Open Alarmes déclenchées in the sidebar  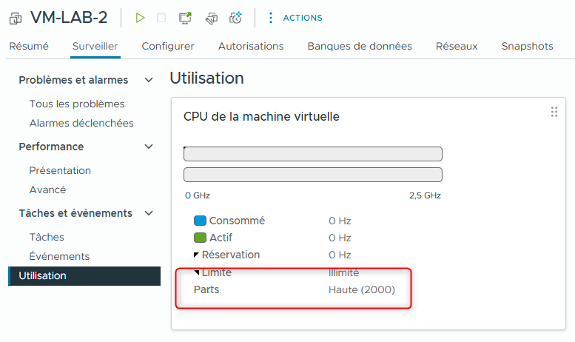(x=81, y=123)
